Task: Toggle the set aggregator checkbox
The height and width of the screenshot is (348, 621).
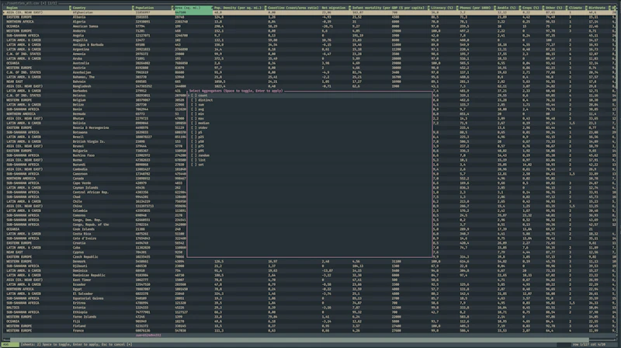Action: point(193,165)
